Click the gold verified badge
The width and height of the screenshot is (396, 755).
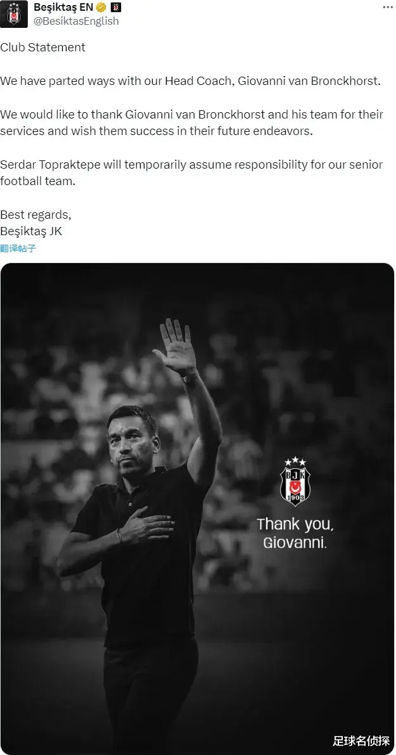pos(101,7)
